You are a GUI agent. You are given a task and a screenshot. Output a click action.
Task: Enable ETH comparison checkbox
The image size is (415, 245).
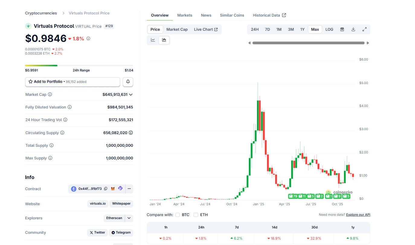coord(196,215)
